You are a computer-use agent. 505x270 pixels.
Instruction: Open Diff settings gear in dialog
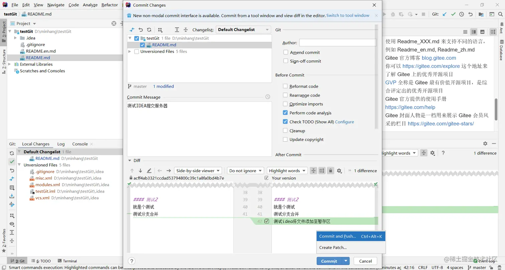click(x=339, y=171)
